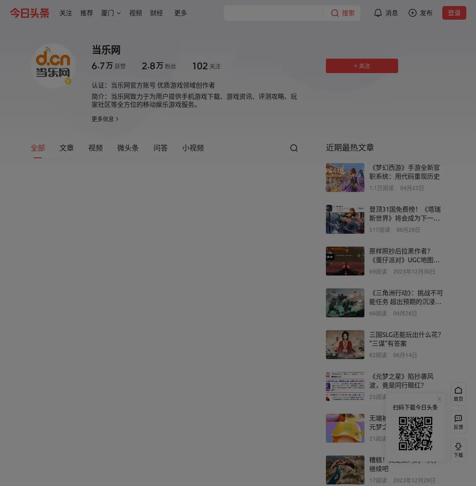The width and height of the screenshot is (476, 486).
Task: Open article 原样照抄后拉黑作者 蛋仔派对
Action: 405,255
